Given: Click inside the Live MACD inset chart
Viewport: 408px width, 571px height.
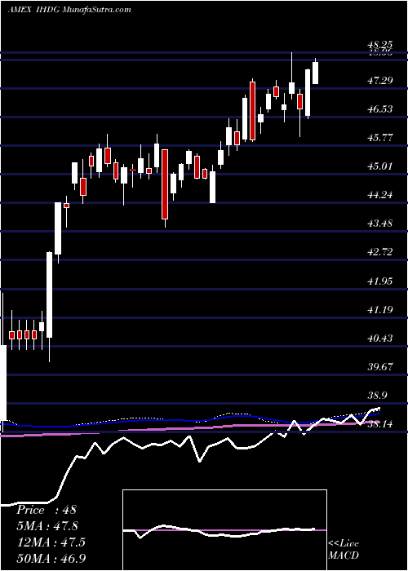Looking at the screenshot, I should pos(224,530).
